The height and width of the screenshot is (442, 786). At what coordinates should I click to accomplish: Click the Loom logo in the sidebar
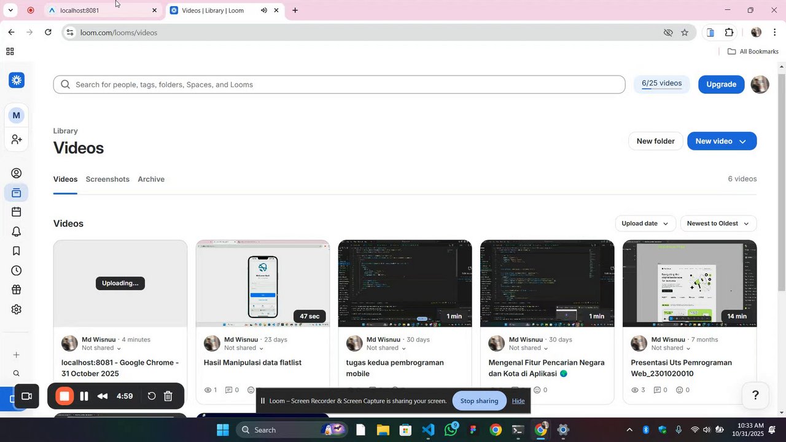(x=17, y=80)
